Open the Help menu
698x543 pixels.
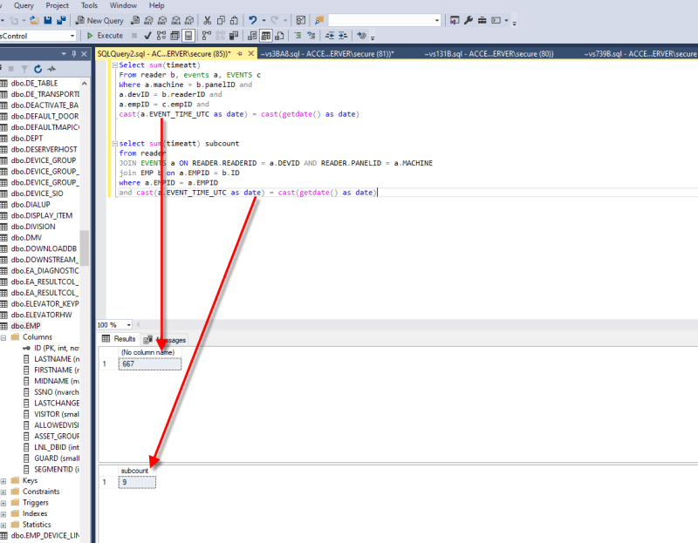156,5
